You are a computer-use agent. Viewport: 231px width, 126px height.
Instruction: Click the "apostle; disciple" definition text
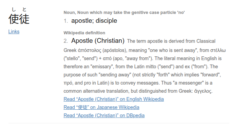coord(94,21)
